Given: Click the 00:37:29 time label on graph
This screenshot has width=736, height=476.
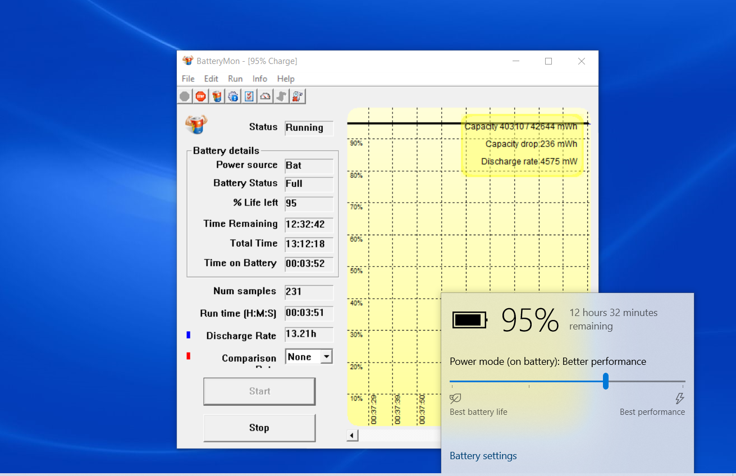Looking at the screenshot, I should click(374, 409).
